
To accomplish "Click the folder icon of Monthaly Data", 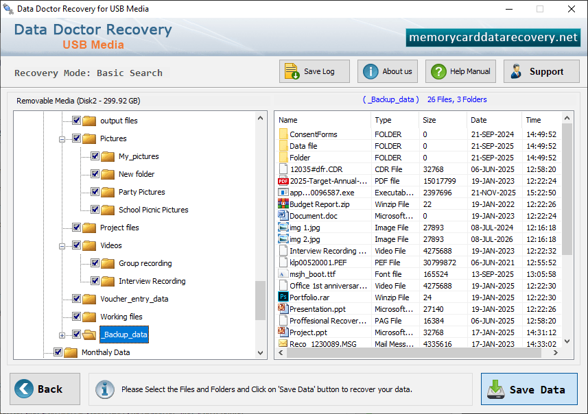I will click(x=71, y=352).
